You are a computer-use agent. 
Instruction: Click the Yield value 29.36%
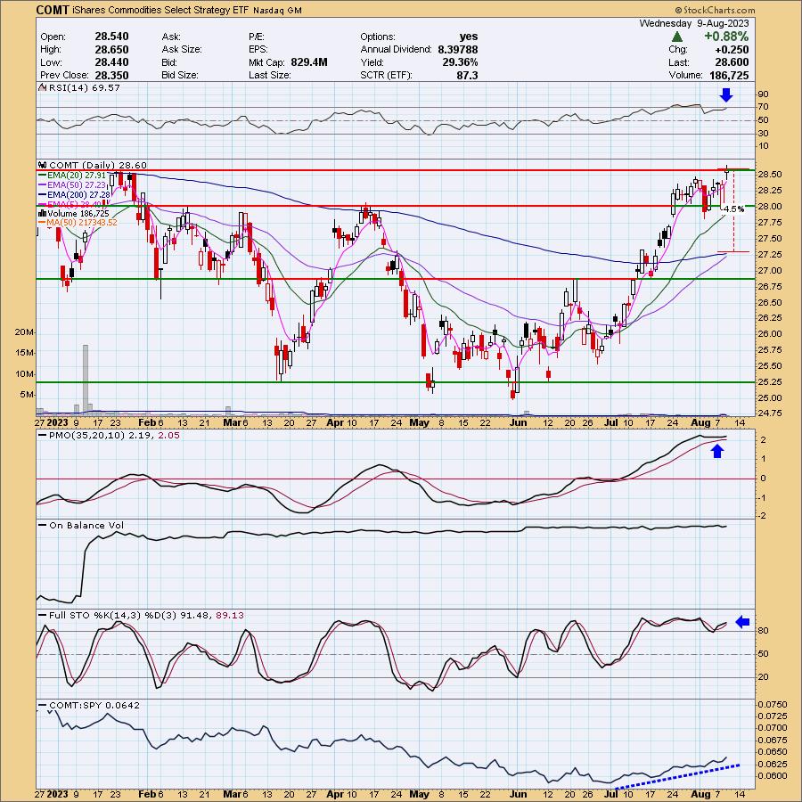point(461,61)
